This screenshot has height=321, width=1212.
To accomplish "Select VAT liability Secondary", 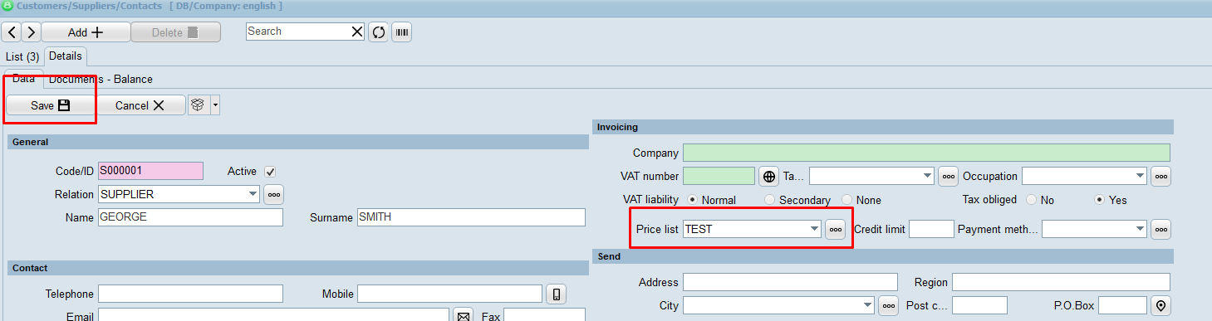I will pos(769,200).
